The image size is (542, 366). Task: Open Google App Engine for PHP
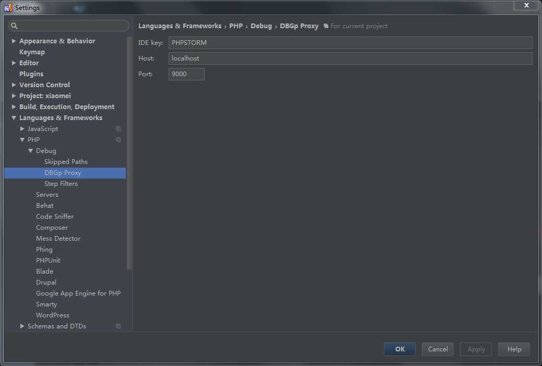78,293
